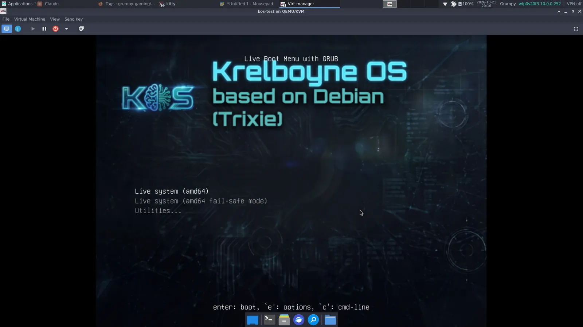Pause the virtual machine
This screenshot has width=583, height=327.
[x=44, y=29]
